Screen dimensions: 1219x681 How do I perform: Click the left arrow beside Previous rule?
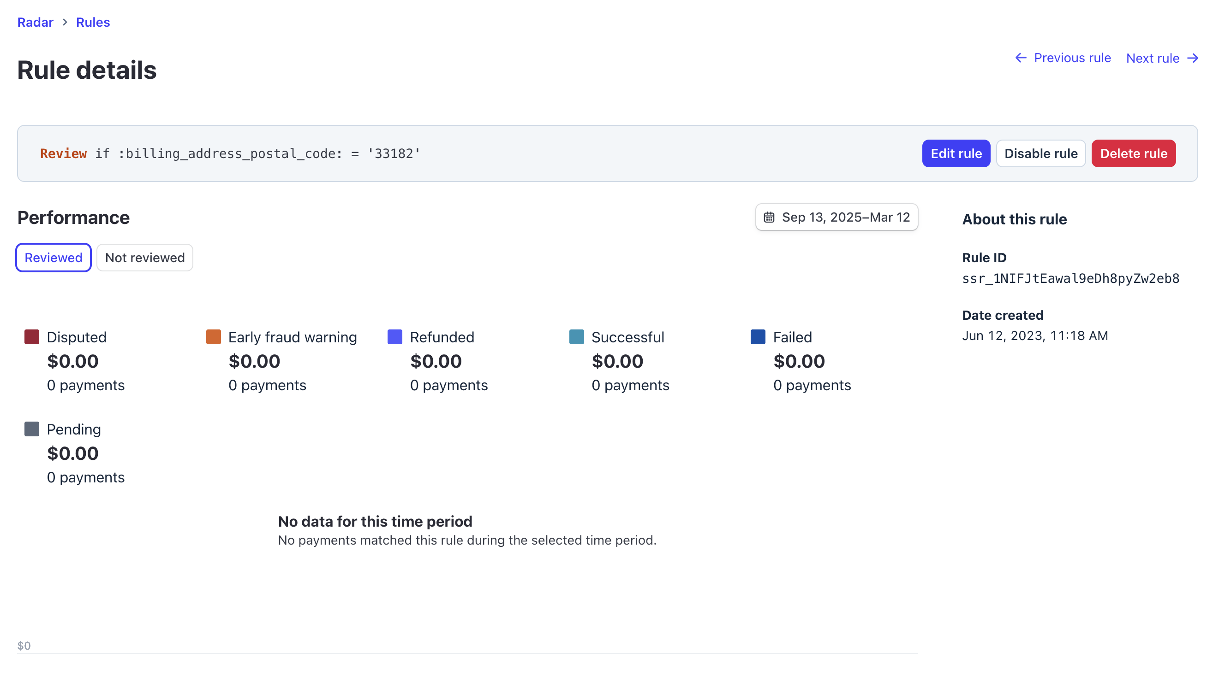[x=1021, y=58]
